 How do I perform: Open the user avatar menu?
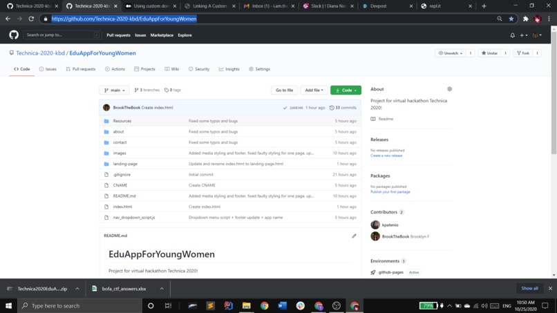pos(537,35)
